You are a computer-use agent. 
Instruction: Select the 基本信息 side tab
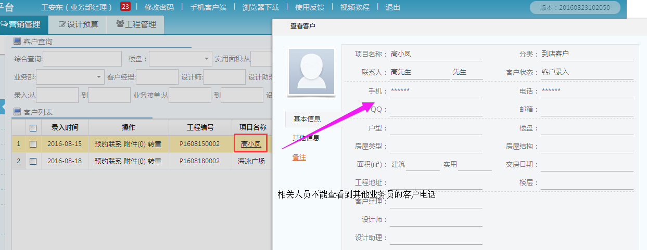tap(307, 119)
